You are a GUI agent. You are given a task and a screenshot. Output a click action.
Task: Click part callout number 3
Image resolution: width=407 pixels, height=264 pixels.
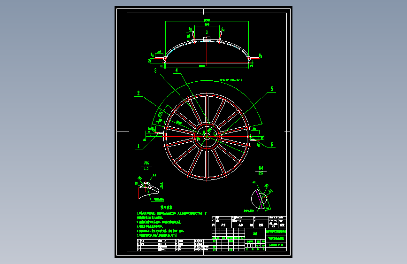point(155,70)
